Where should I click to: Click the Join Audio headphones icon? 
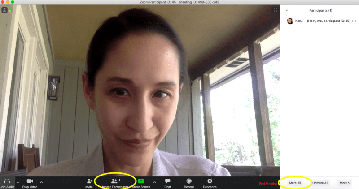[x=7, y=181]
